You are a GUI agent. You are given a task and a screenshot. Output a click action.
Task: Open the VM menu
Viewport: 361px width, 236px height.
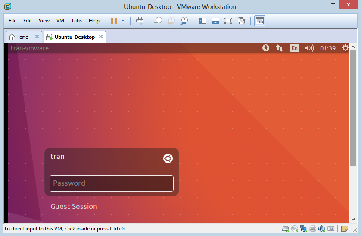coord(60,21)
